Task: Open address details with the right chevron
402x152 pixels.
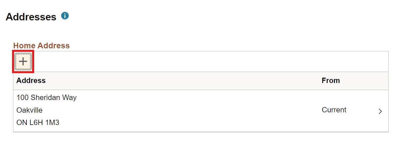Action: 380,111
